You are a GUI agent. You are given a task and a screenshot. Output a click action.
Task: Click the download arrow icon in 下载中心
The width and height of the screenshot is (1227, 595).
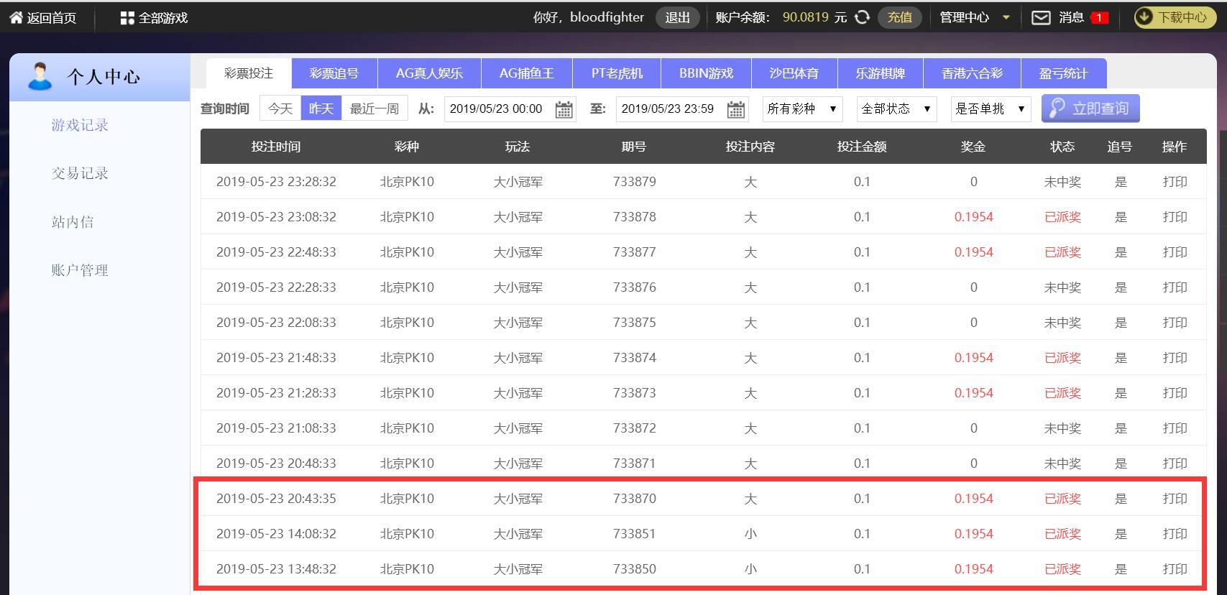[x=1144, y=17]
